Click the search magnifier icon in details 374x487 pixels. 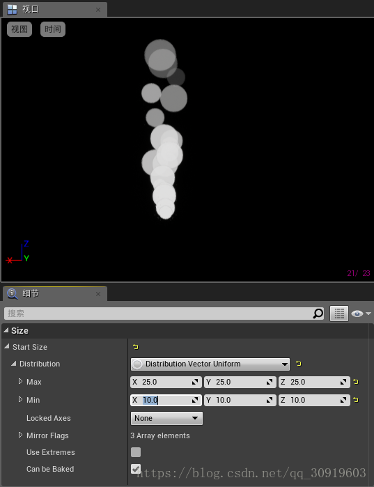coord(318,314)
